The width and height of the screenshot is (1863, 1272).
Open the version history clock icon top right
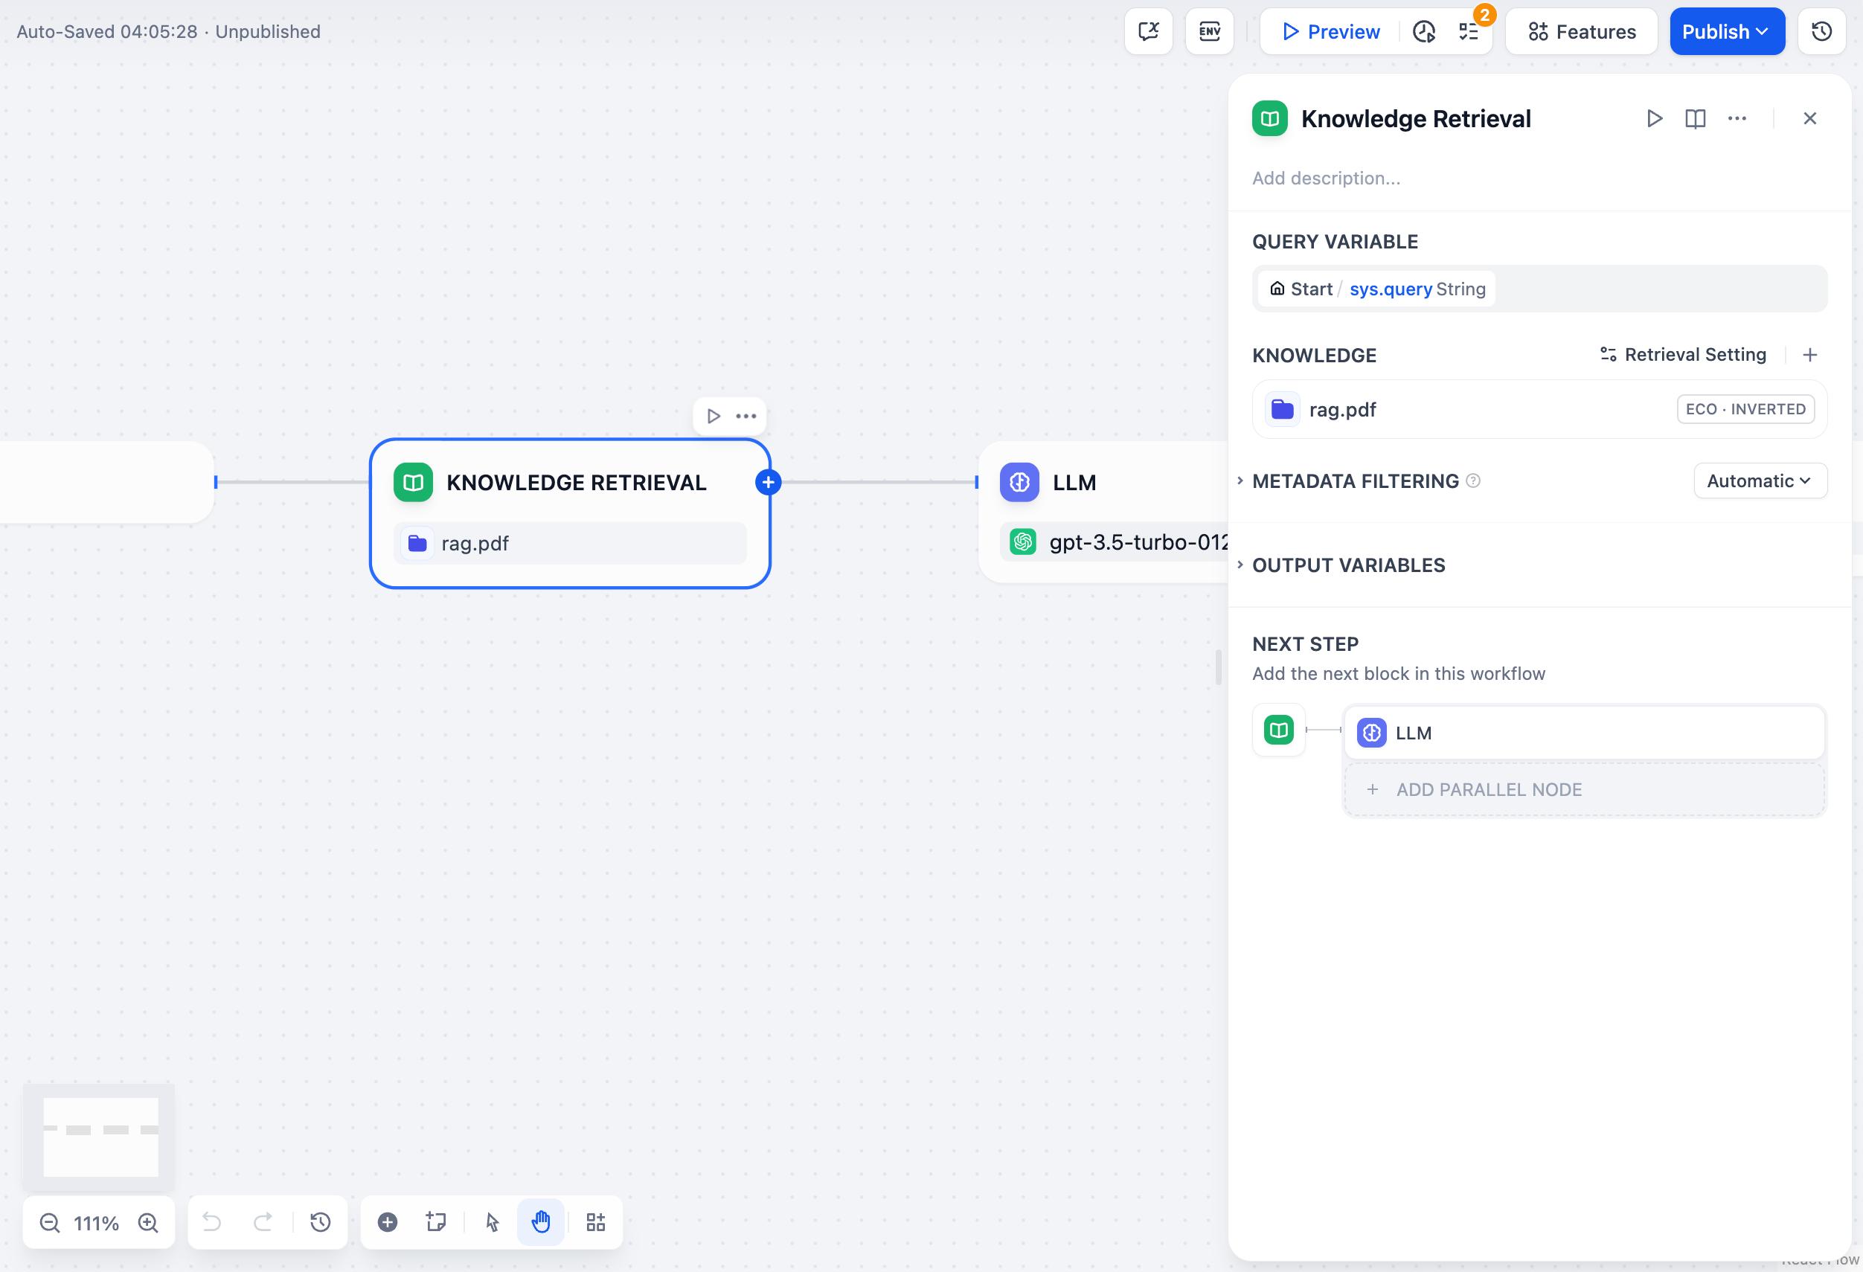point(1821,31)
